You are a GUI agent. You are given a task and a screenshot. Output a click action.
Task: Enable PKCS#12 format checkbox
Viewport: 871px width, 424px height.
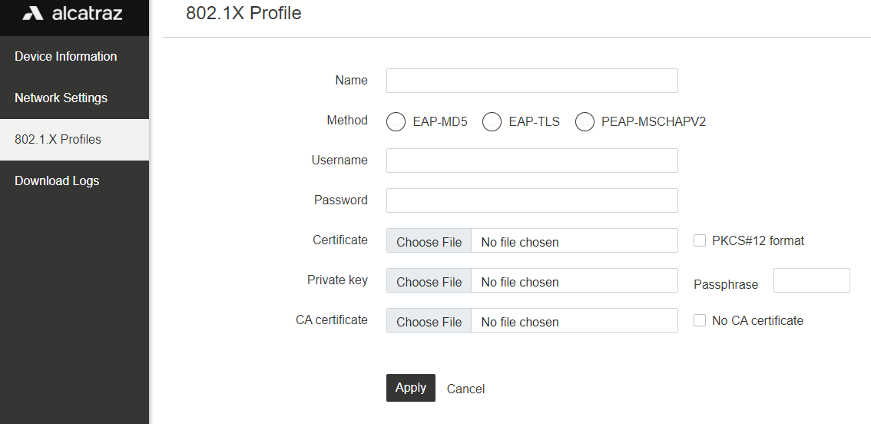click(x=700, y=240)
